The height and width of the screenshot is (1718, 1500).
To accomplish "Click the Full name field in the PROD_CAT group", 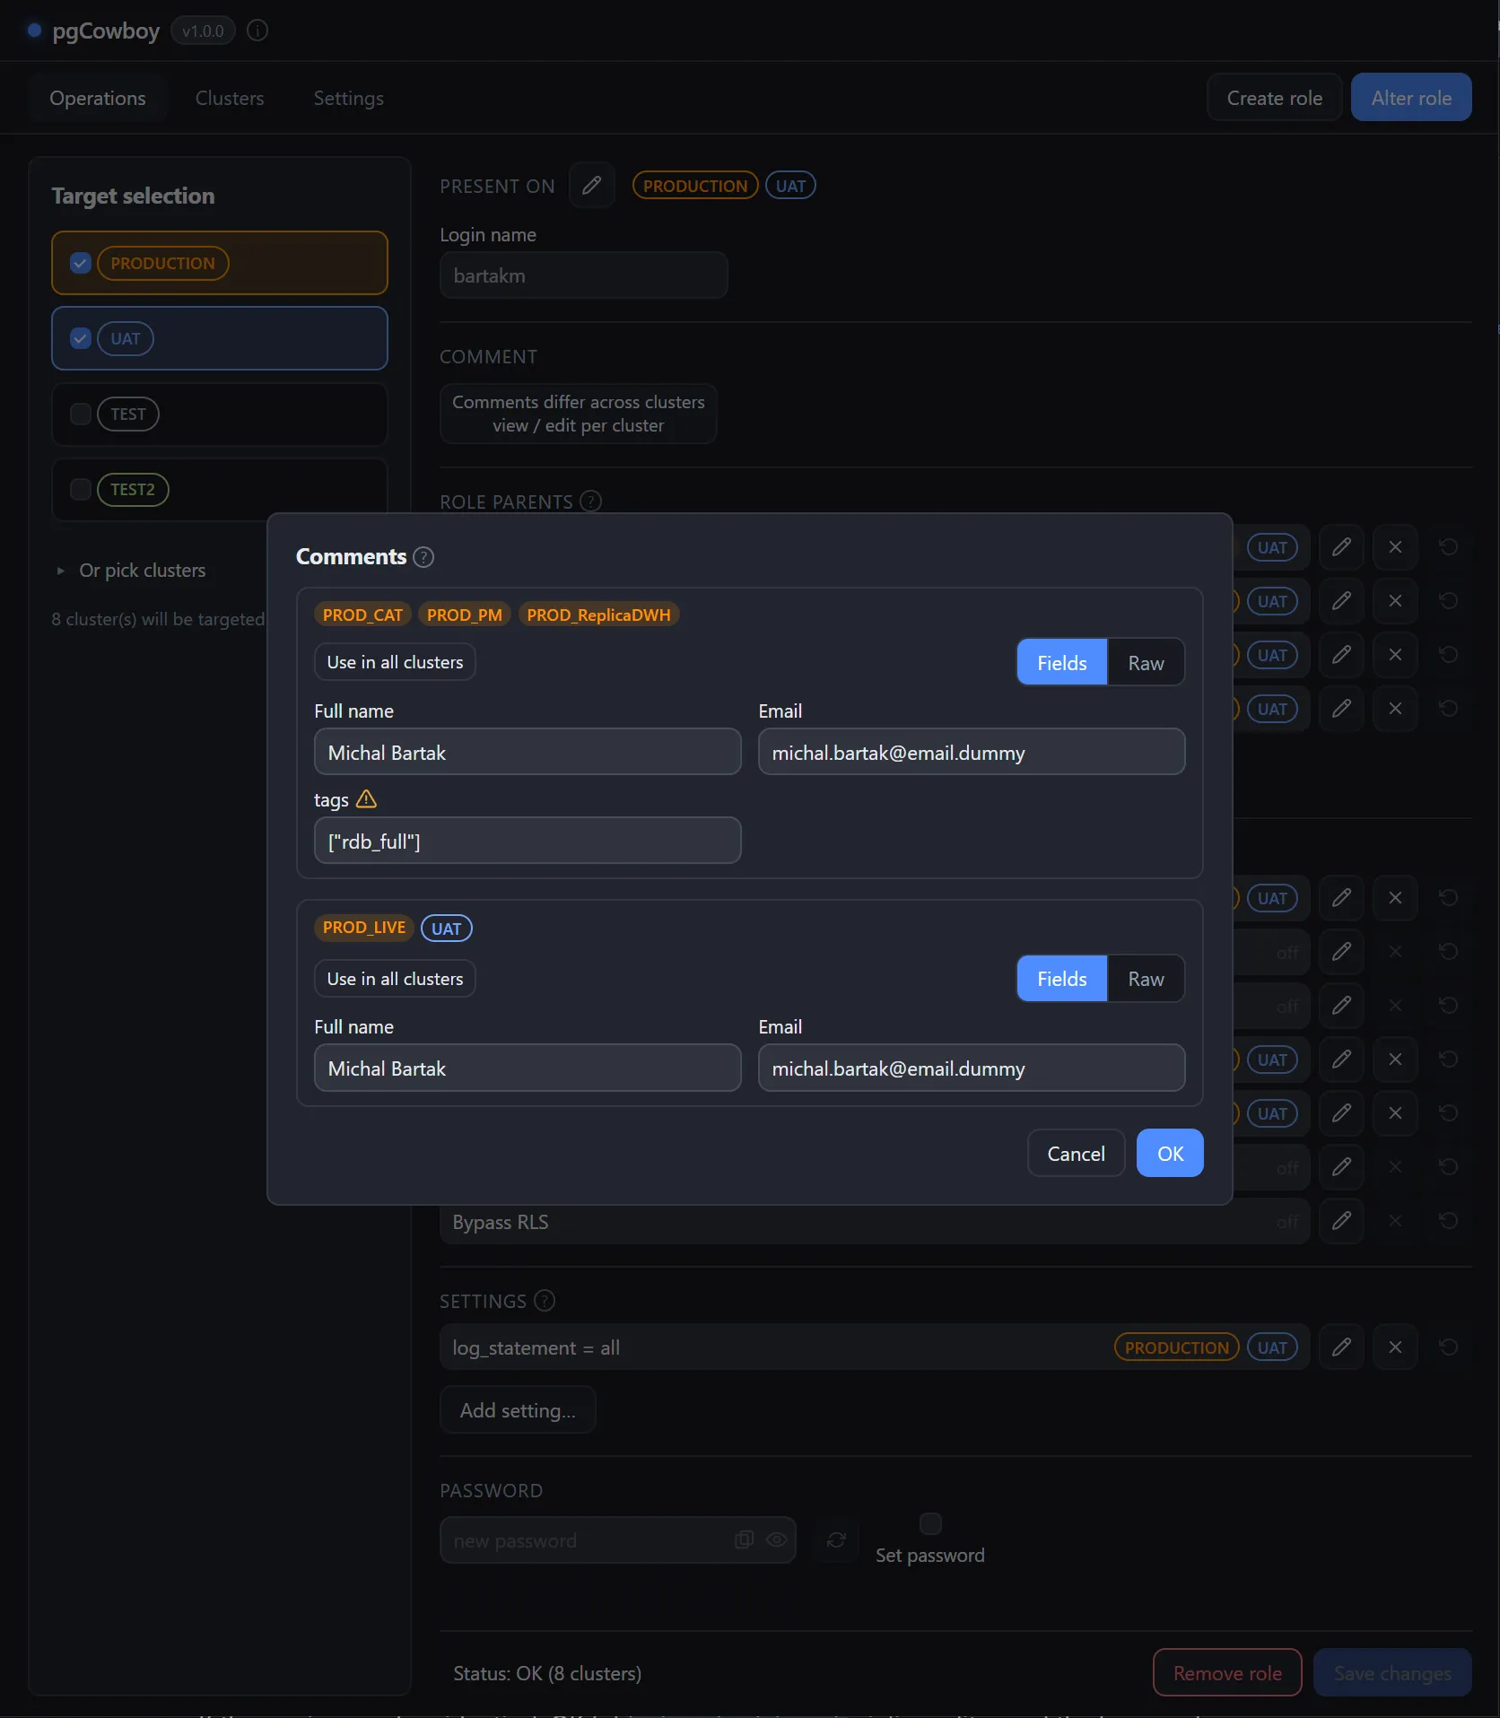I will pyautogui.click(x=528, y=752).
